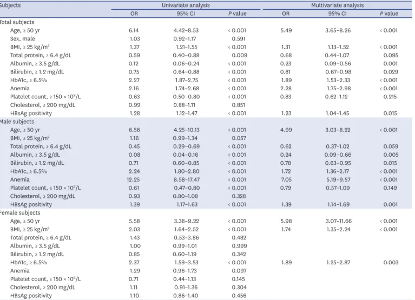Select the odds ratio 6.56
This screenshot has width=415, height=300.
click(x=134, y=130)
